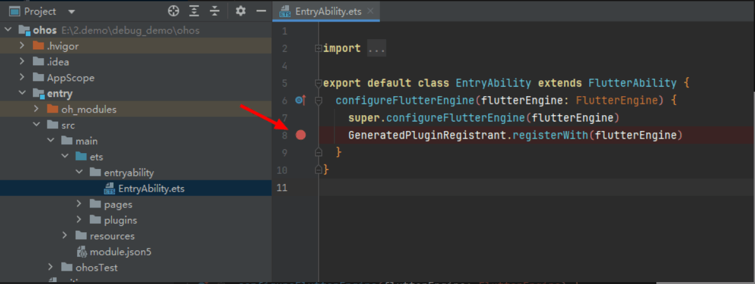Viewport: 755px width, 284px height.
Task: Collapse the entryability folder
Action: coord(80,172)
